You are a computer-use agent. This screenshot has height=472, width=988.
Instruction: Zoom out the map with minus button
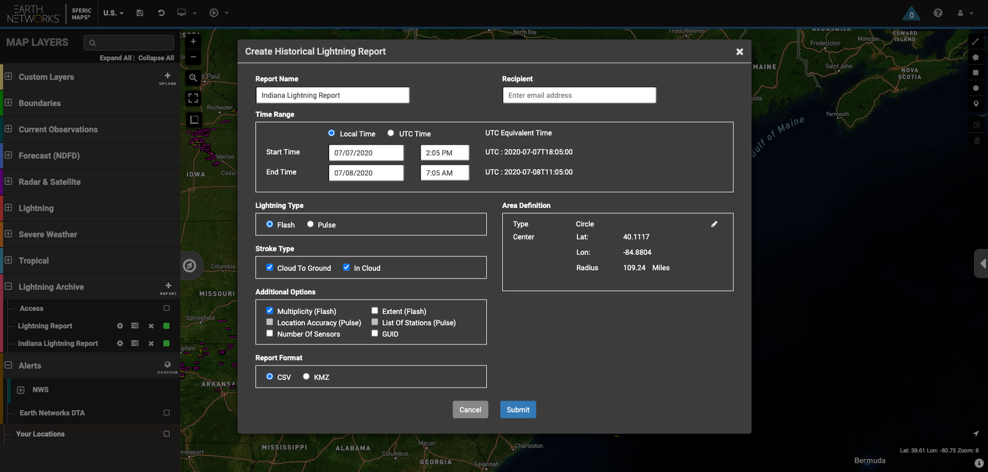(x=193, y=57)
